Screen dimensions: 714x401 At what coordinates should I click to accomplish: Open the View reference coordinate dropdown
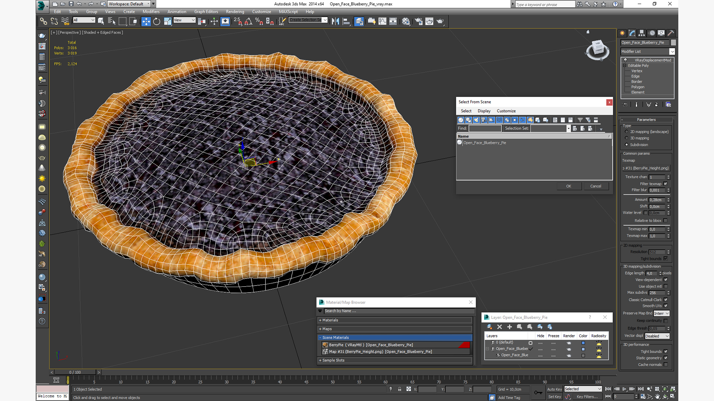tap(184, 20)
